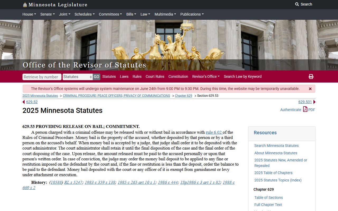Open the Senate dropdown menu

tap(48, 14)
